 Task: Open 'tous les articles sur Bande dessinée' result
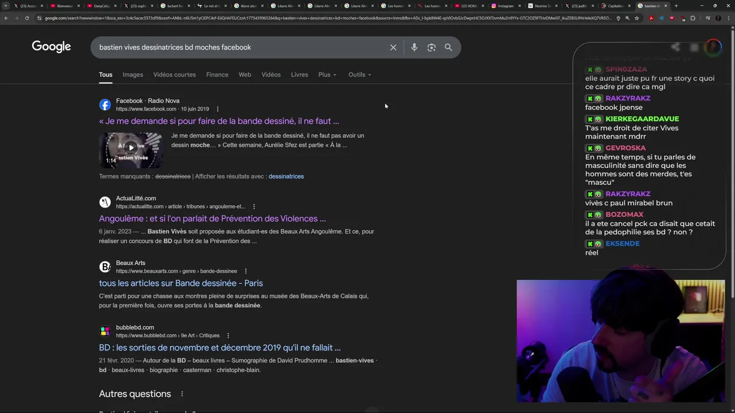click(181, 283)
